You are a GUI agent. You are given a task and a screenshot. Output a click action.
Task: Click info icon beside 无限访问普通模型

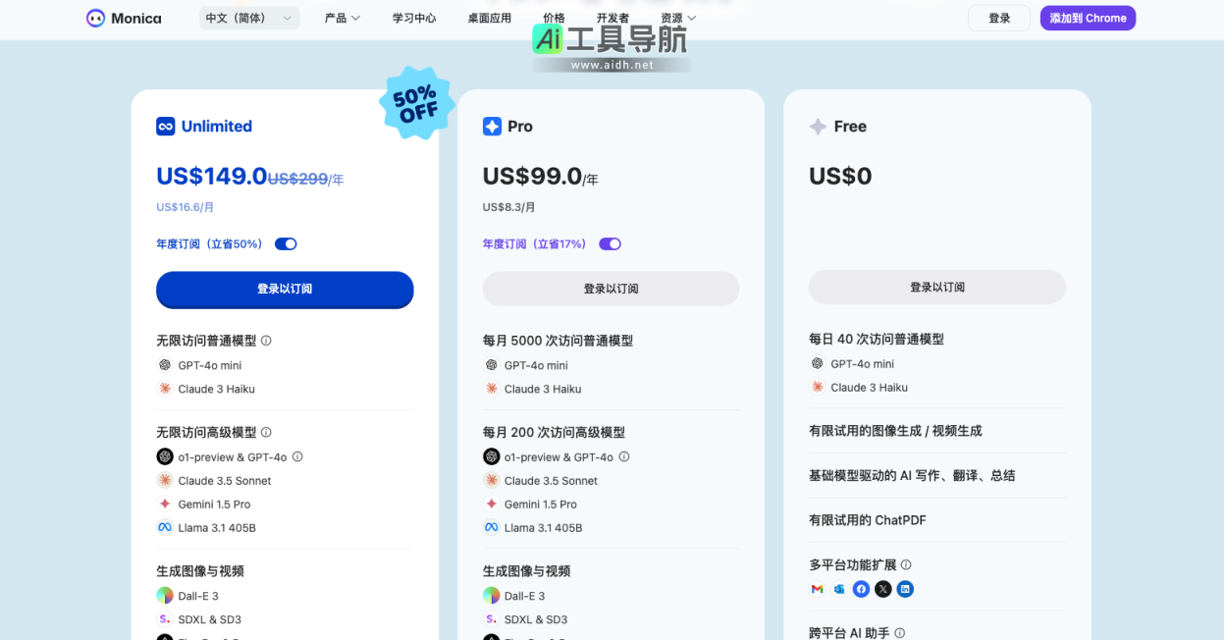(x=266, y=341)
